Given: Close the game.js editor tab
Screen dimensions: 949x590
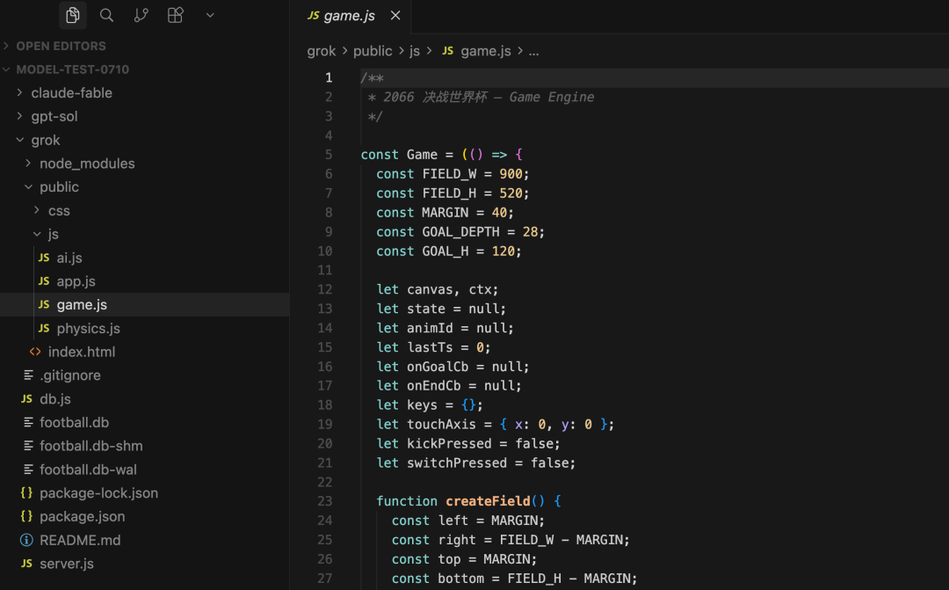Looking at the screenshot, I should tap(395, 15).
